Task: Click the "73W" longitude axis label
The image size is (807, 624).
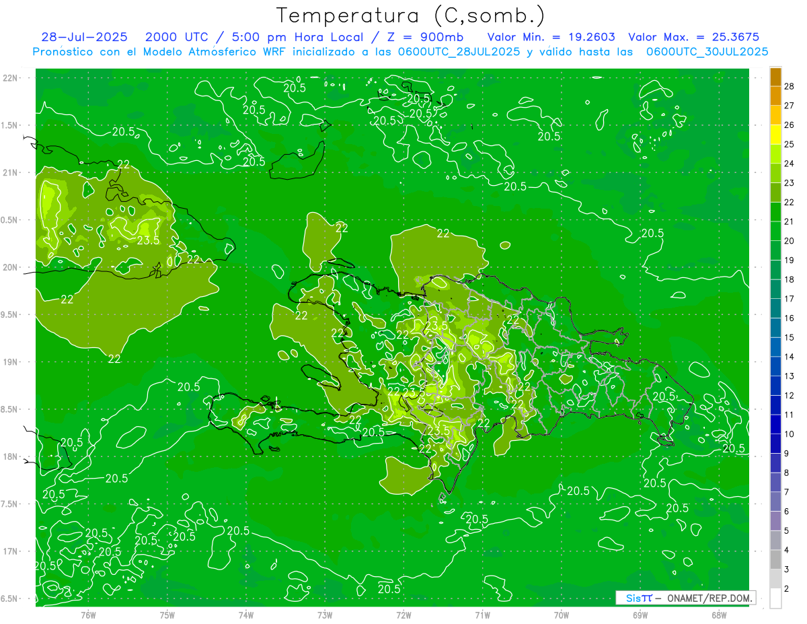Action: pyautogui.click(x=325, y=615)
